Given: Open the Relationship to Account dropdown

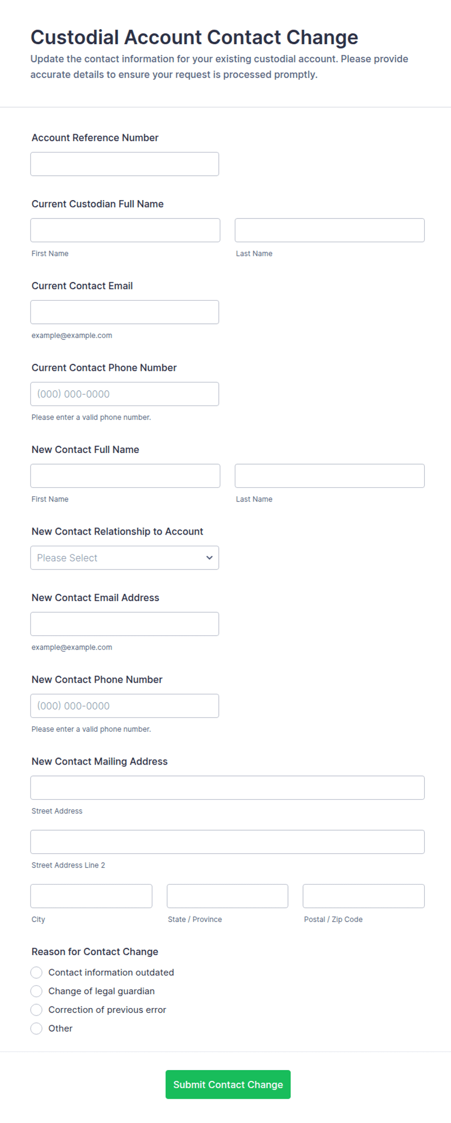Looking at the screenshot, I should [x=119, y=558].
